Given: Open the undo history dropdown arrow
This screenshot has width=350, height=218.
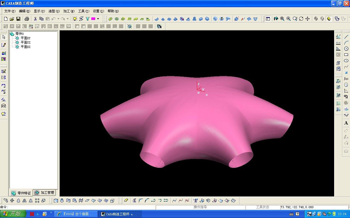Looking at the screenshot, I should tap(58, 19).
